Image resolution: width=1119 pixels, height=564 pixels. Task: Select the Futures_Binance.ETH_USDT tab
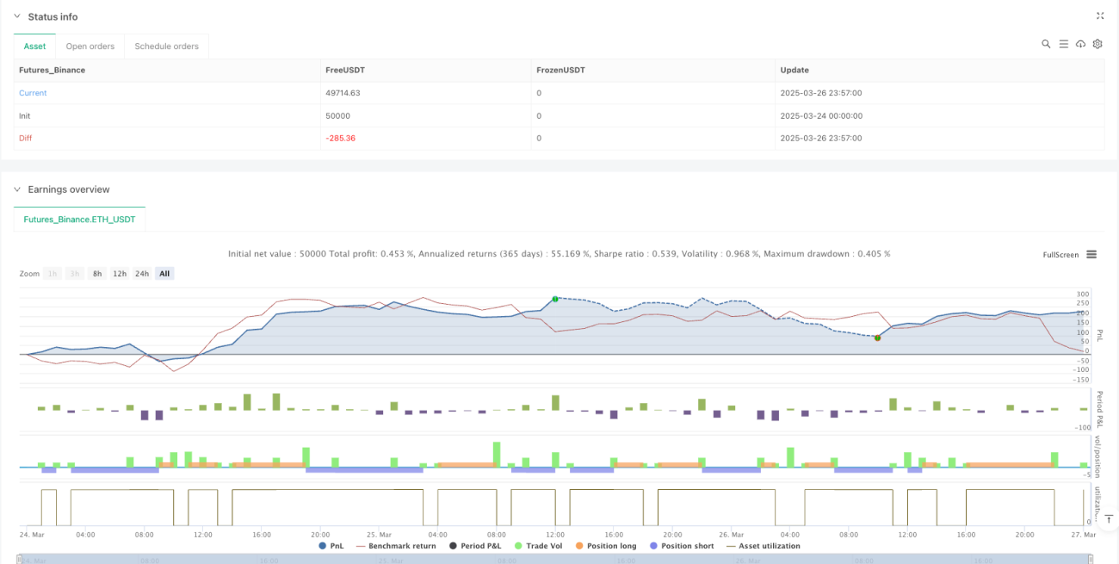tap(79, 220)
